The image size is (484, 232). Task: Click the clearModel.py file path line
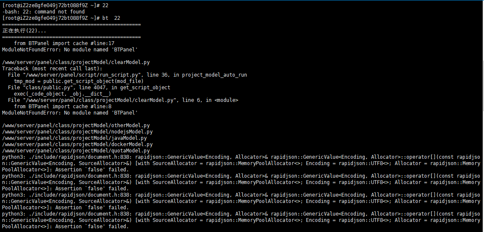[76, 62]
